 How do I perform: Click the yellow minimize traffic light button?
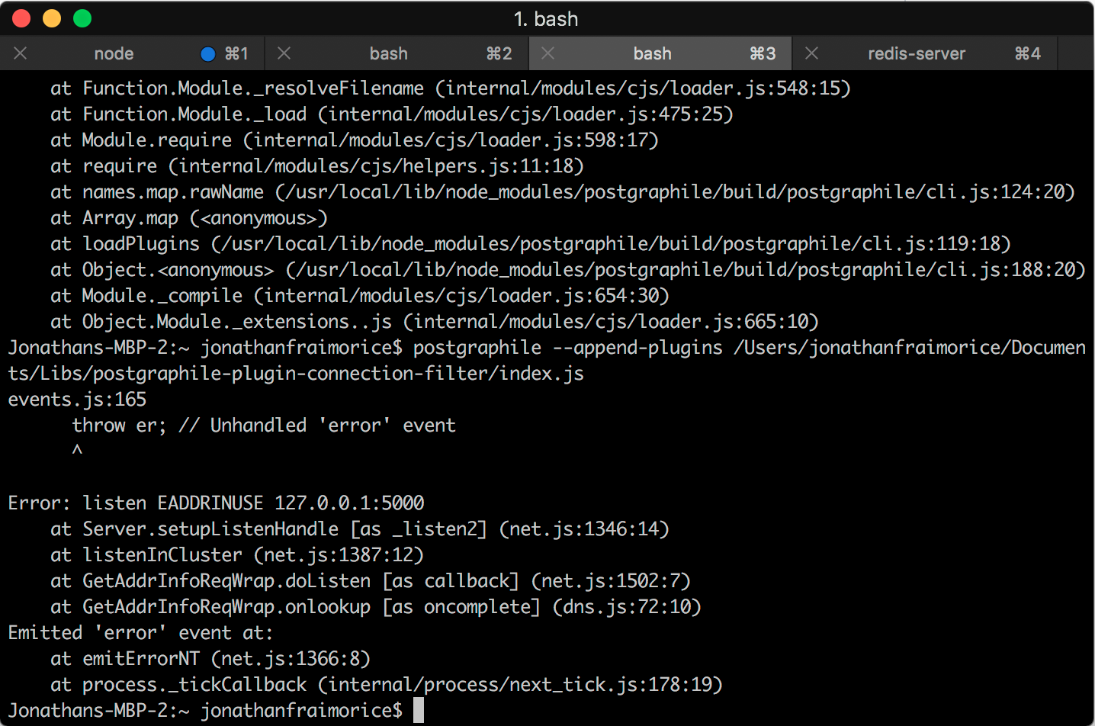pyautogui.click(x=52, y=18)
